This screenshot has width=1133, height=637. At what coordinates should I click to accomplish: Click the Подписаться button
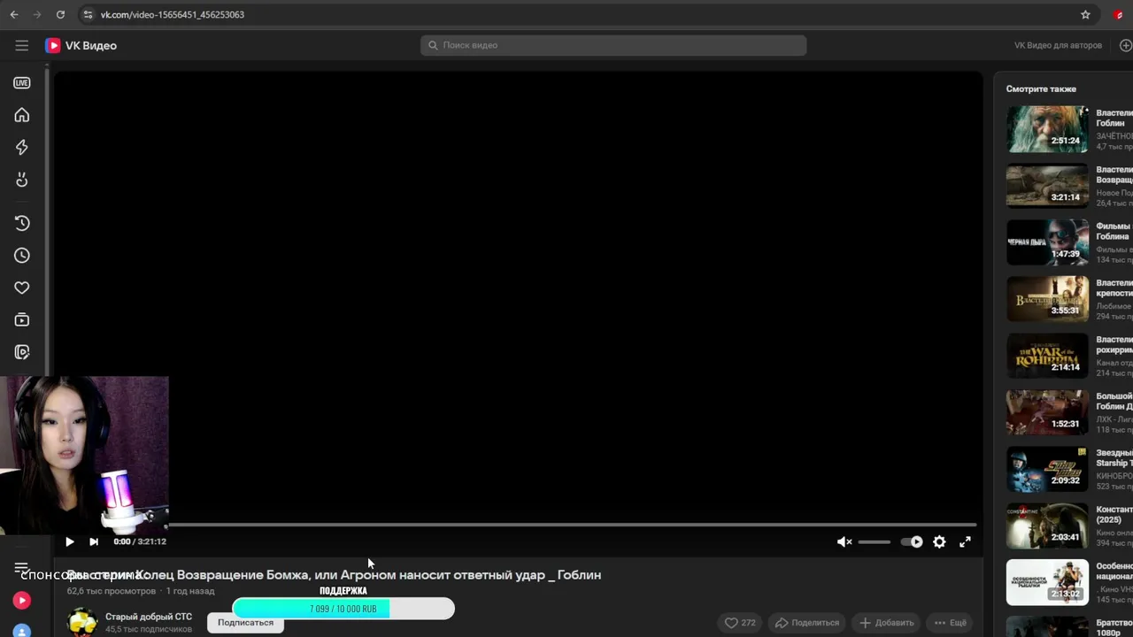pyautogui.click(x=245, y=623)
